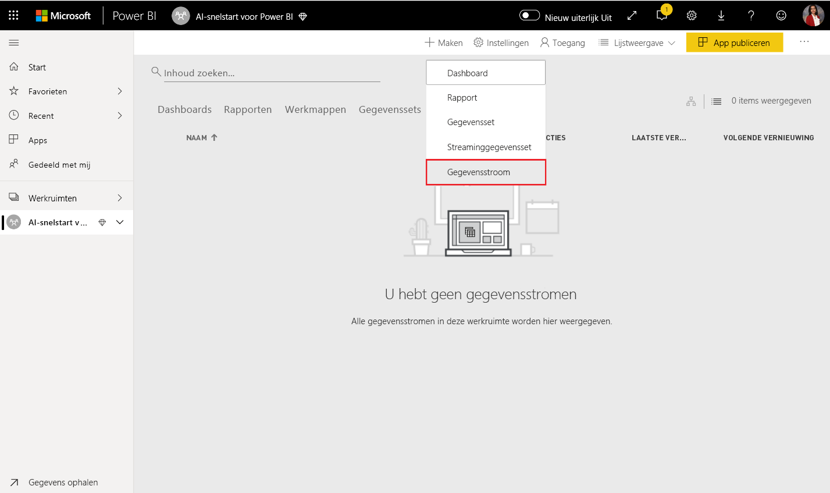Open settings gear in top bar
Screen dimensions: 830x493
pos(692,16)
